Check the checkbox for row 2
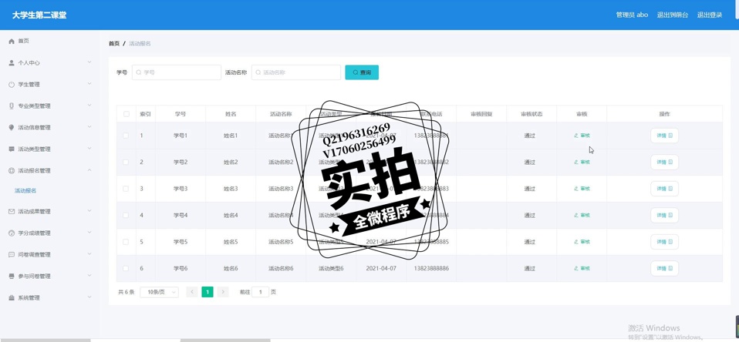 click(x=126, y=162)
